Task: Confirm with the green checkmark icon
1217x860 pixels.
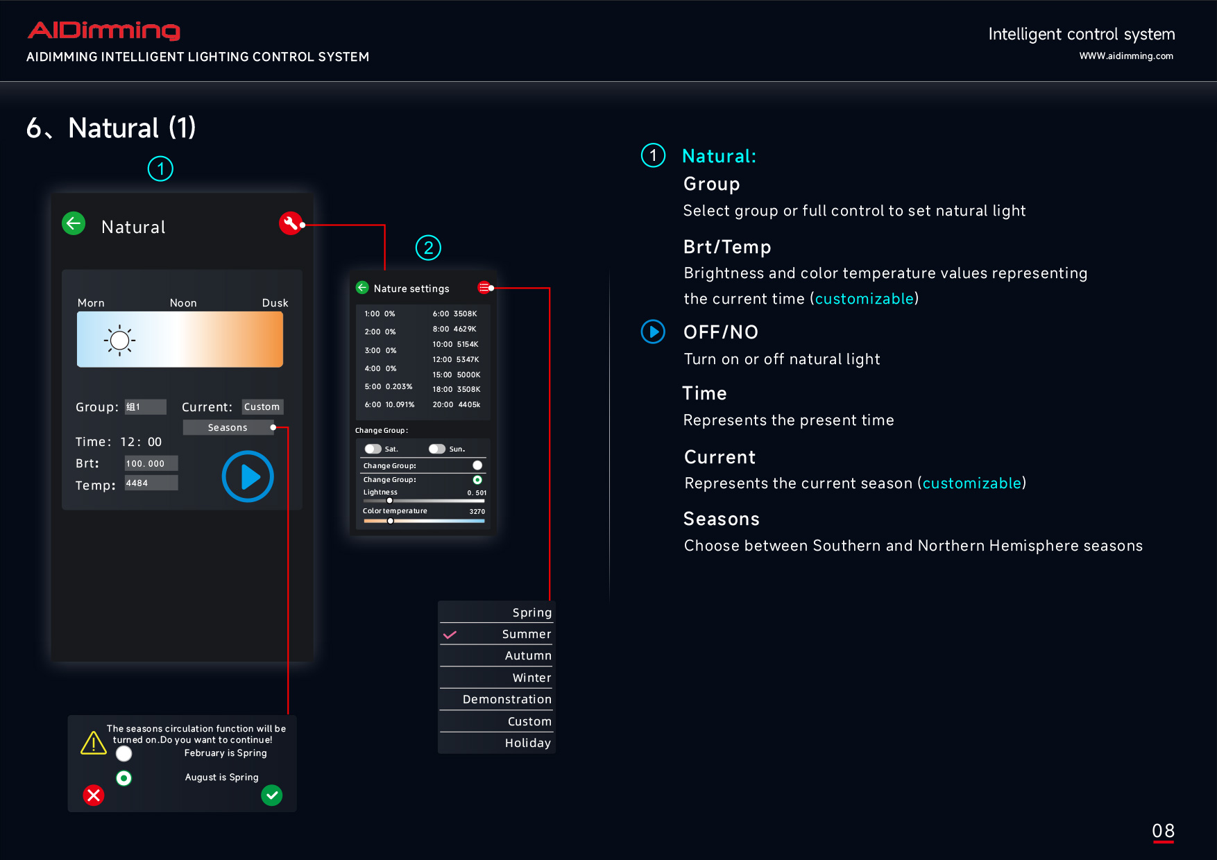Action: pos(272,795)
